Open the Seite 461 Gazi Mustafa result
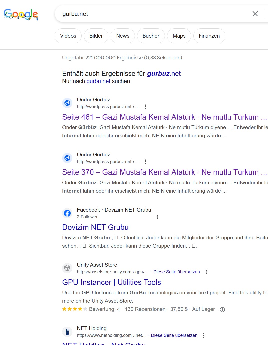268x345 pixels. pyautogui.click(x=164, y=117)
